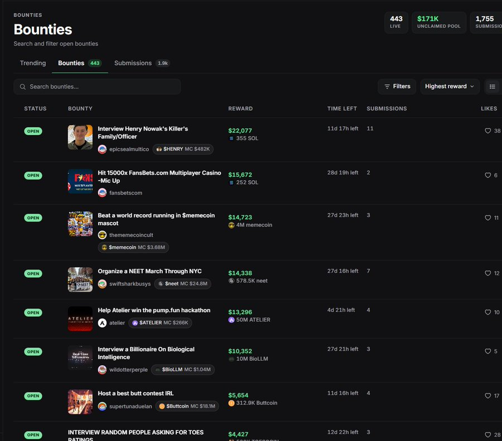Switch to list view layout icon

point(493,86)
